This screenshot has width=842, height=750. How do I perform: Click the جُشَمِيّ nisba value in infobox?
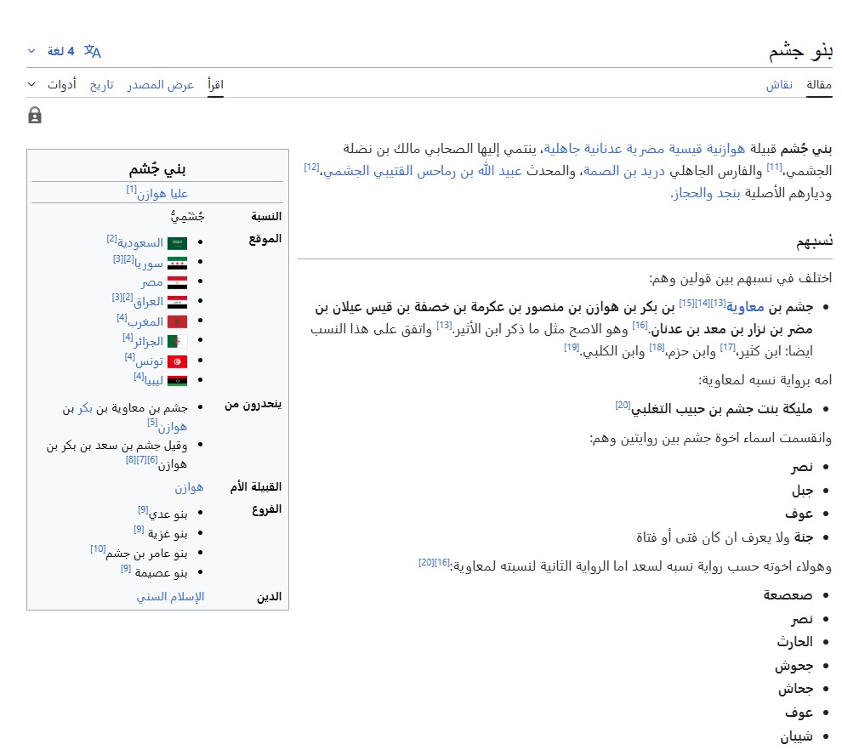coord(188,216)
